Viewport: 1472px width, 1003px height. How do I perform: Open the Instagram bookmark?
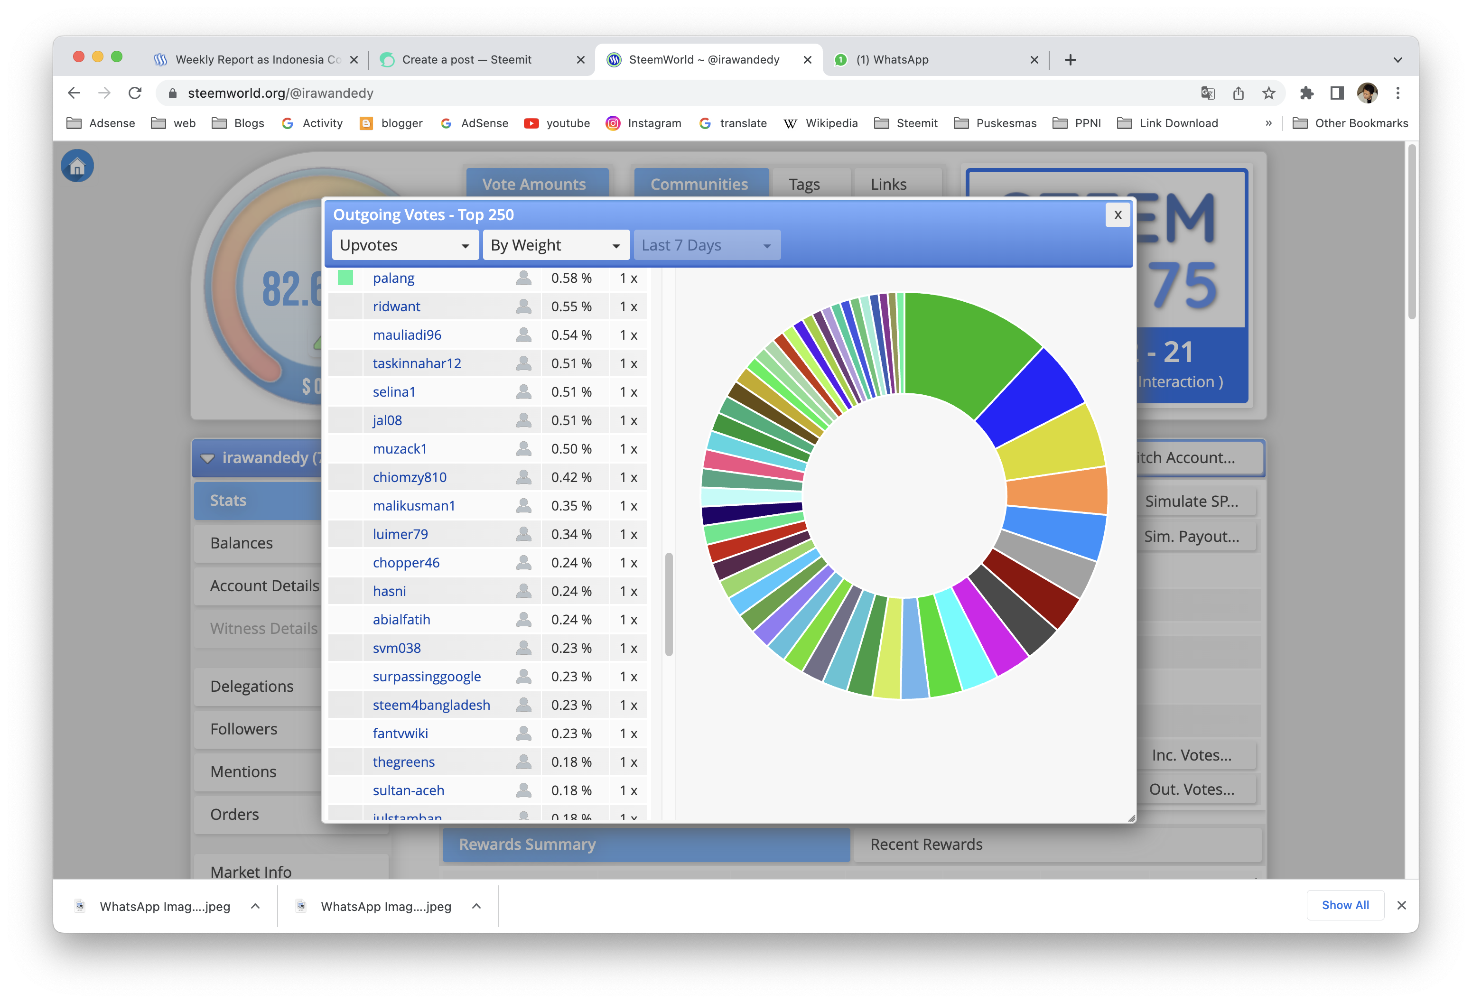[x=643, y=123]
